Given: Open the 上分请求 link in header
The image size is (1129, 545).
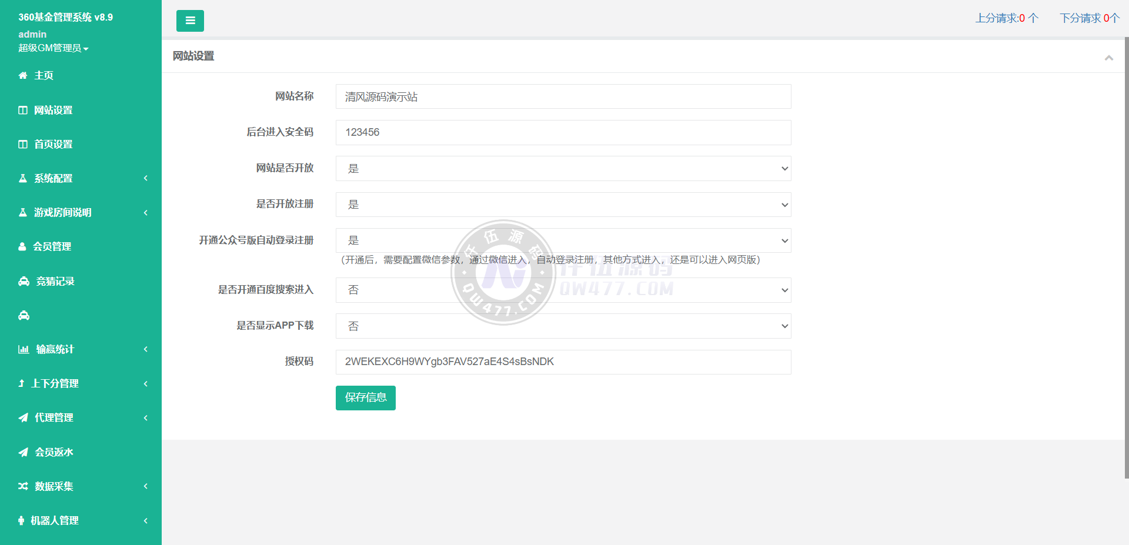Looking at the screenshot, I should tap(1007, 18).
